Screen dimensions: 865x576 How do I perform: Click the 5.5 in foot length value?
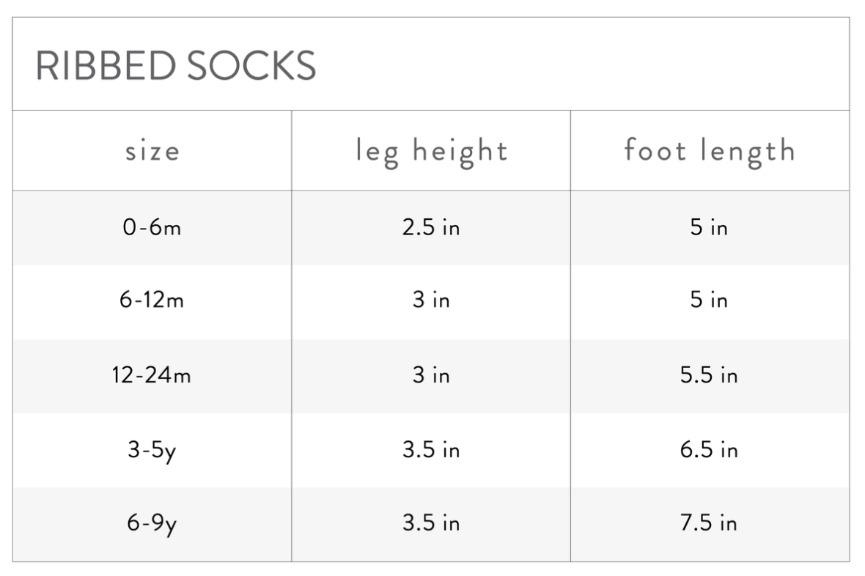coord(710,375)
